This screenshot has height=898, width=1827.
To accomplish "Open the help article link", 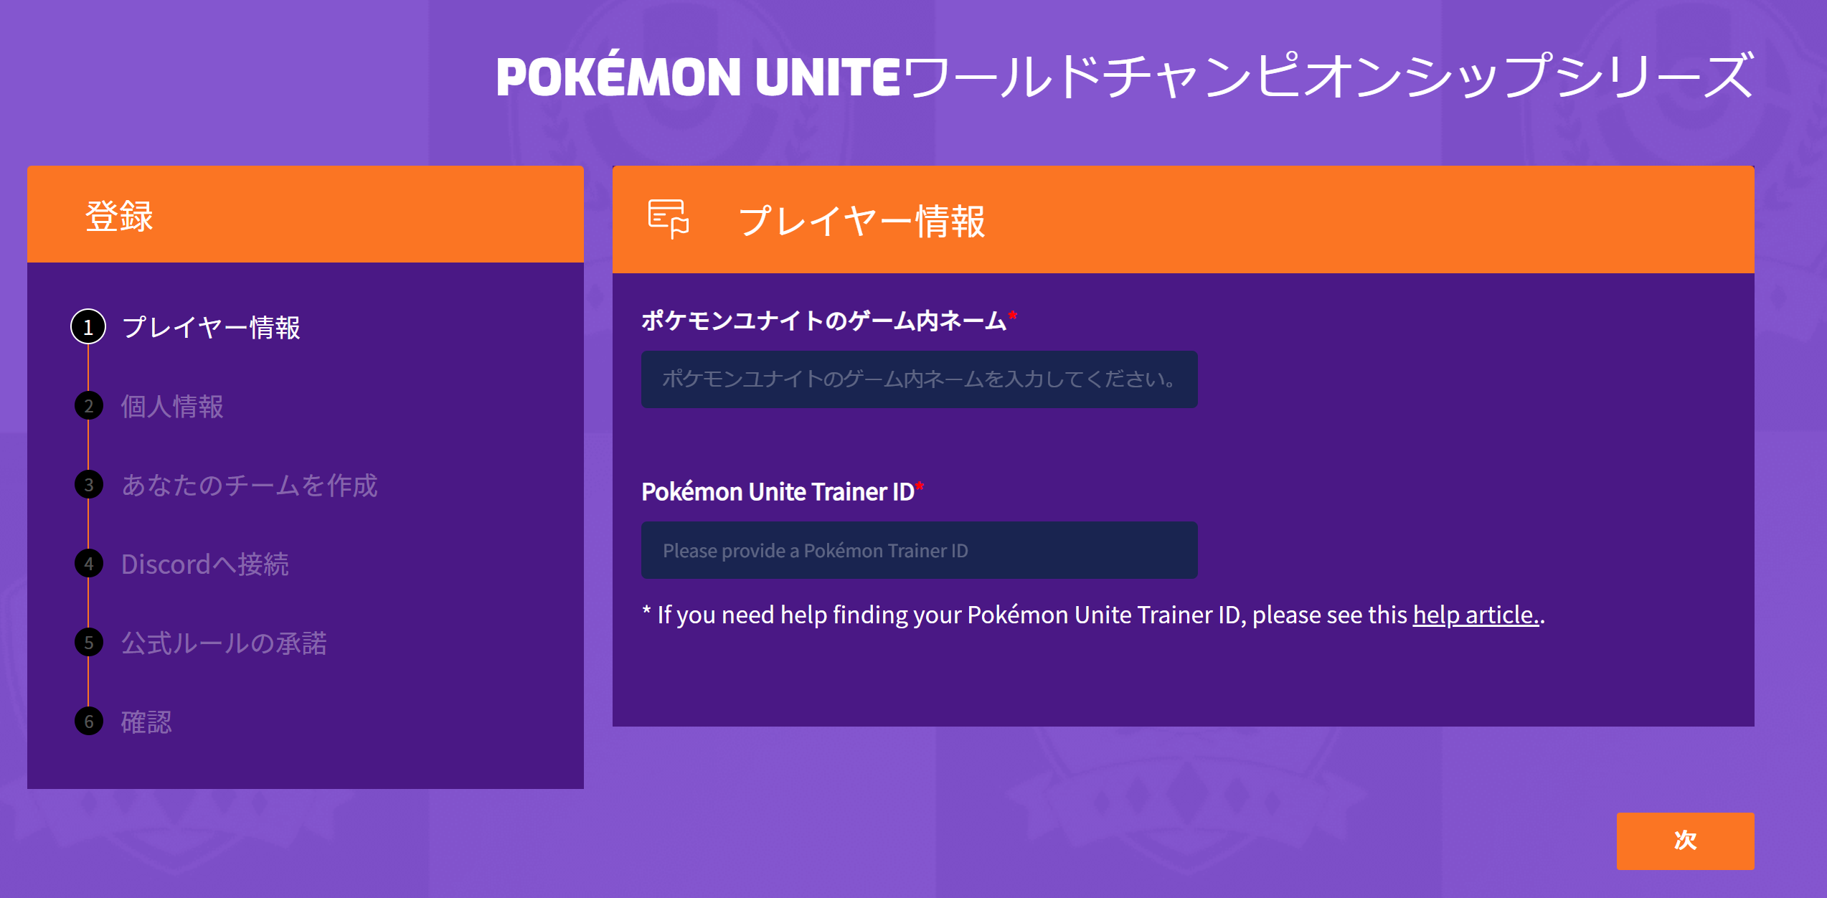I will point(1476,615).
